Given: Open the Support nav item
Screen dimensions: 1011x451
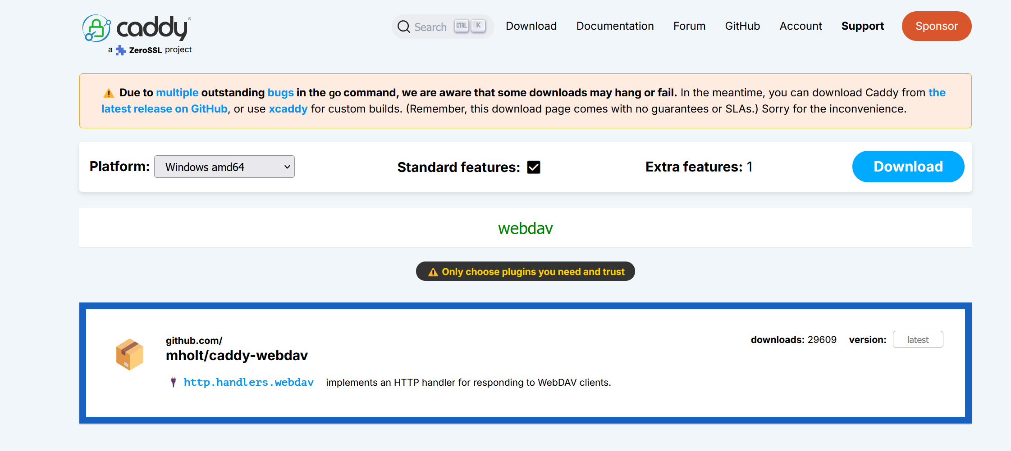Looking at the screenshot, I should (x=862, y=26).
